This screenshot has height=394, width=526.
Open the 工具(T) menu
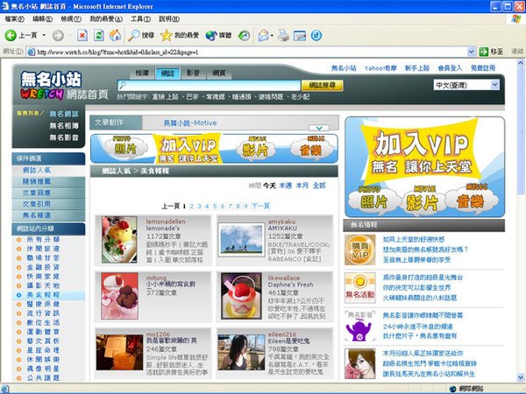140,19
